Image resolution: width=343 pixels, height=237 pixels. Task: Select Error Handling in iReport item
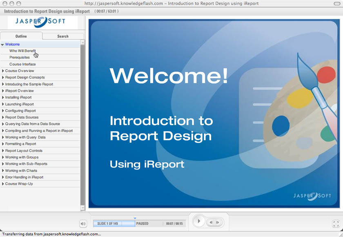pos(24,177)
